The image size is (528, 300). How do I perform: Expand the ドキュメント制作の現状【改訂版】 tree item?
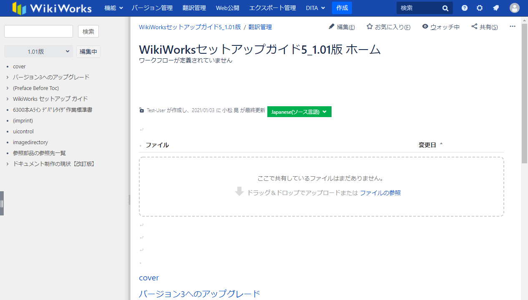(8, 164)
